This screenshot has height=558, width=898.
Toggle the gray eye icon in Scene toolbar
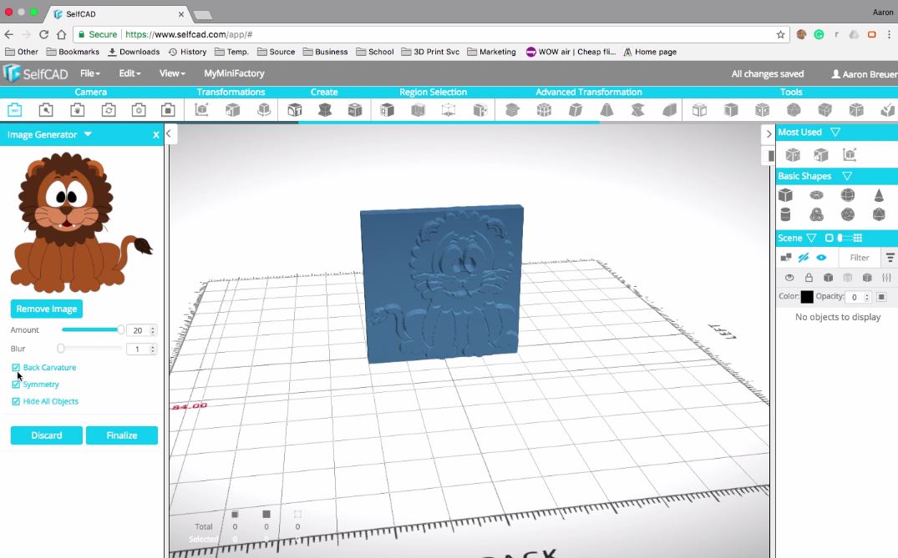click(x=789, y=278)
